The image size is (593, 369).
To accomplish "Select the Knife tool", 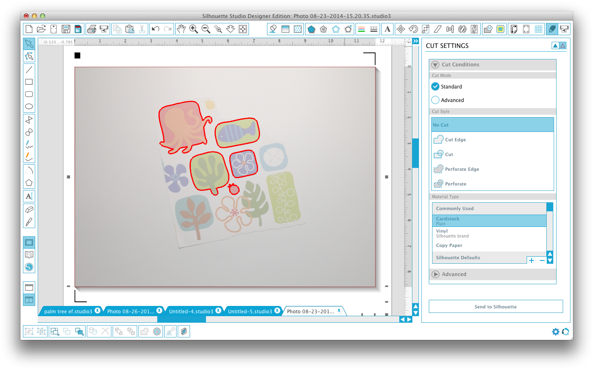I will click(x=29, y=222).
